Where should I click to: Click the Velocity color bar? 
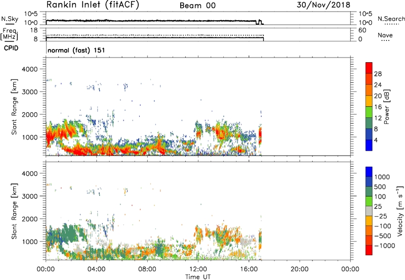(x=369, y=211)
